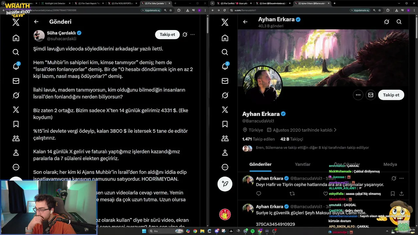Open Discord from the taskbar

pyautogui.click(x=217, y=231)
